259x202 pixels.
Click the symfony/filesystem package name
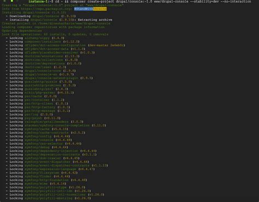coord(42,173)
